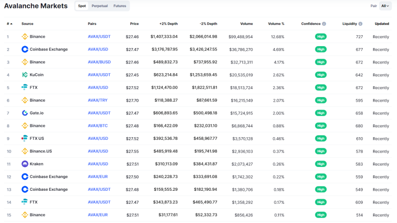Open the AVAX/BTC pair link

tap(97, 126)
